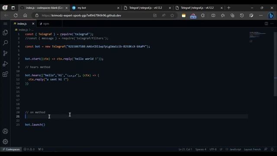Open the Favorites list icon
The image size is (277, 156).
tap(223, 16)
